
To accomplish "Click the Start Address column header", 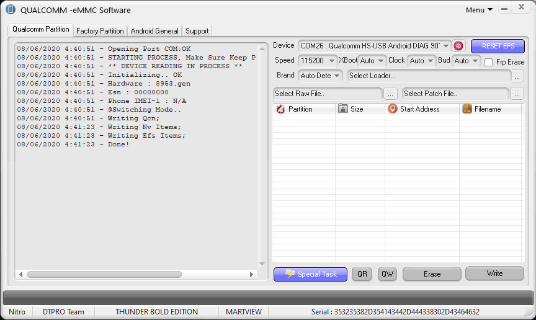I will pyautogui.click(x=422, y=109).
